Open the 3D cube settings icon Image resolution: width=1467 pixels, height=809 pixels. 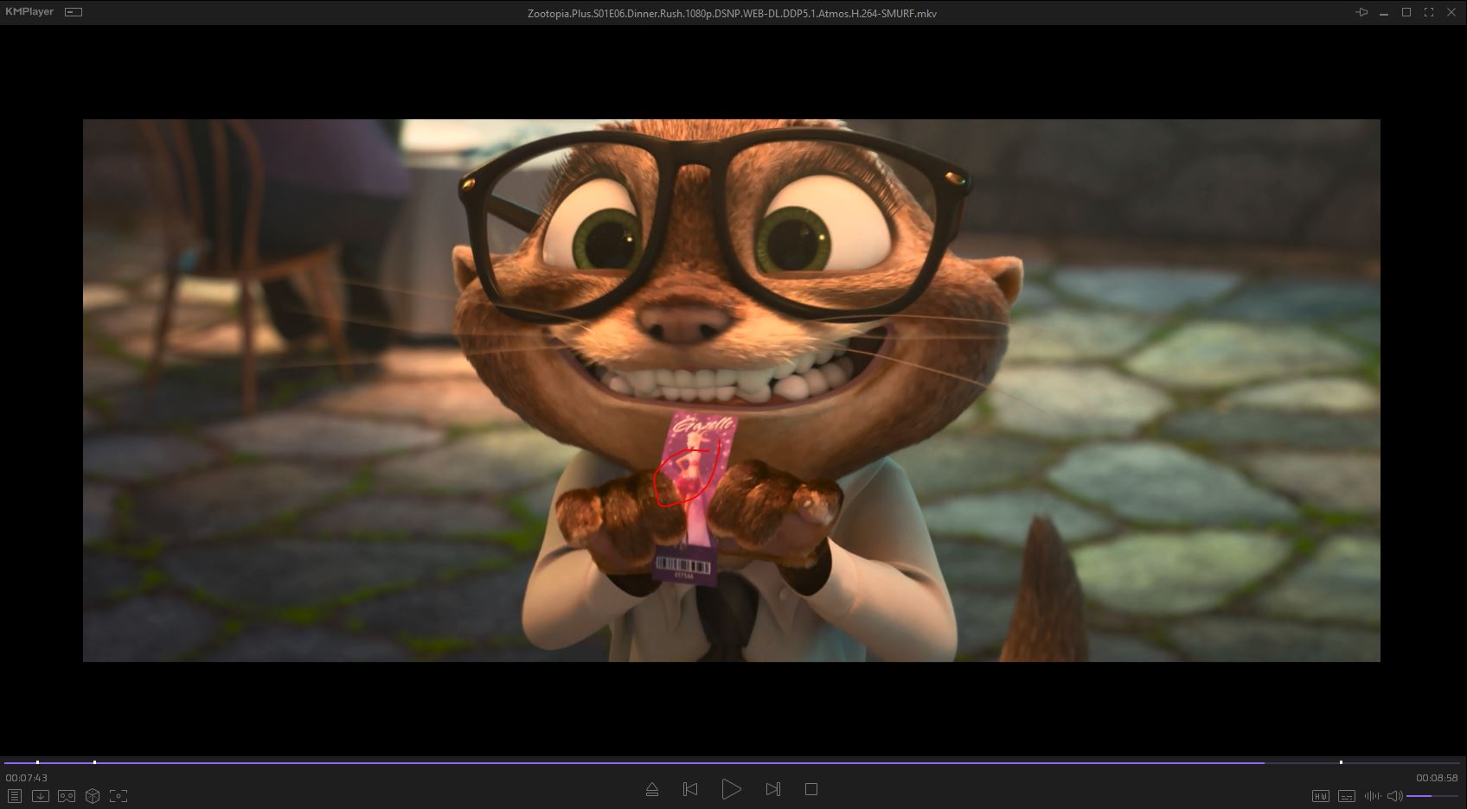click(93, 796)
